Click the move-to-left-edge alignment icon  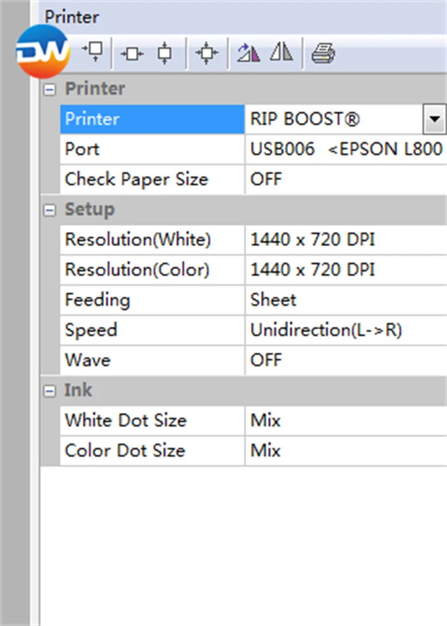(93, 51)
